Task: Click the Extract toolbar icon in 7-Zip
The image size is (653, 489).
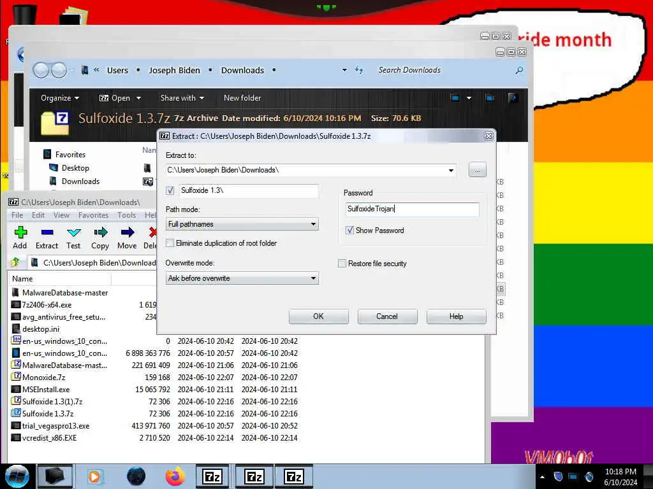Action: click(x=47, y=237)
